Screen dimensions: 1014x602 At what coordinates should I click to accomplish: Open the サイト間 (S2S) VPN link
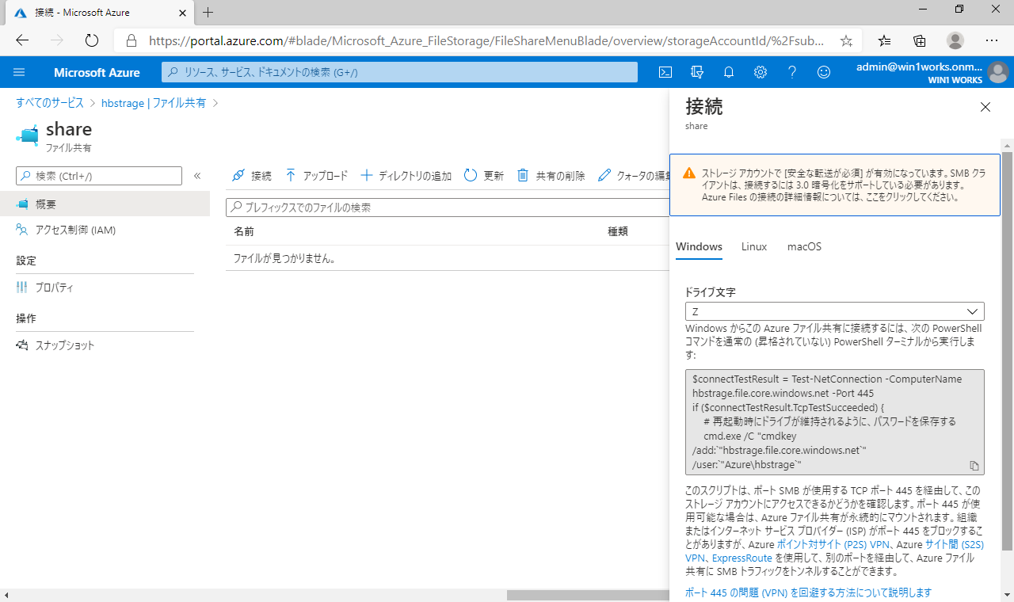tap(955, 544)
